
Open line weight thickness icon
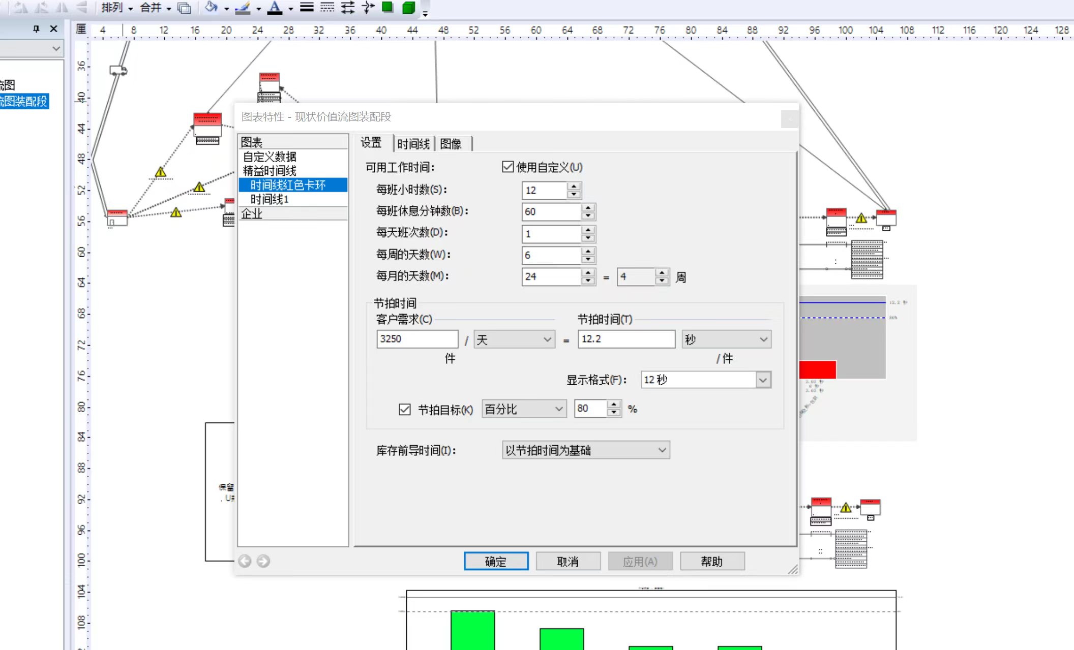[x=307, y=7]
